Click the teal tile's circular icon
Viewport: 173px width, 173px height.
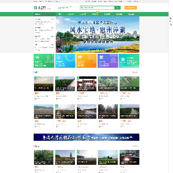(123, 60)
